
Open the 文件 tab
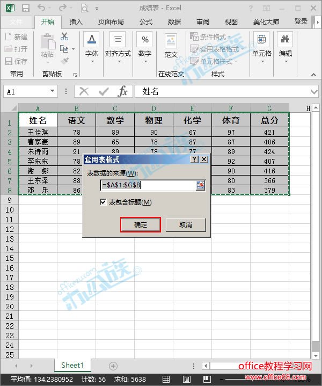pos(16,22)
